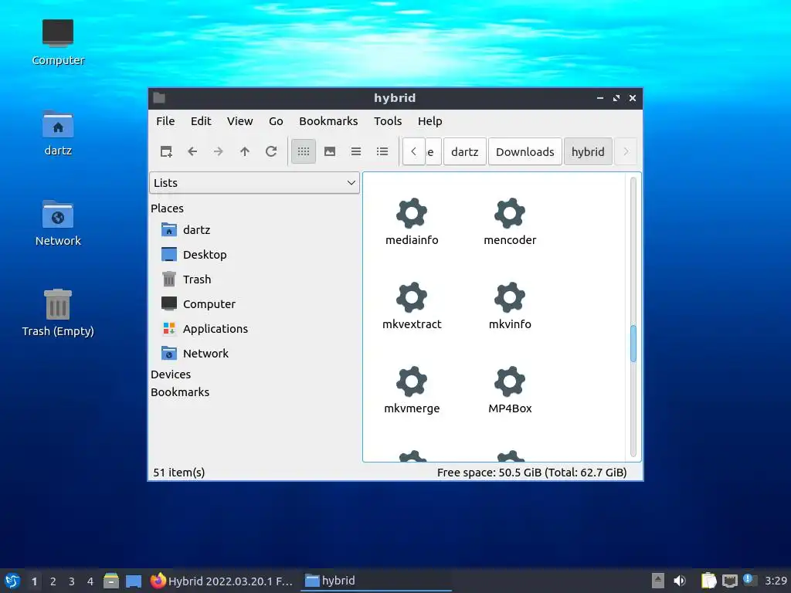Open the Computer desktop icon
Image resolution: width=791 pixels, height=593 pixels.
(58, 42)
